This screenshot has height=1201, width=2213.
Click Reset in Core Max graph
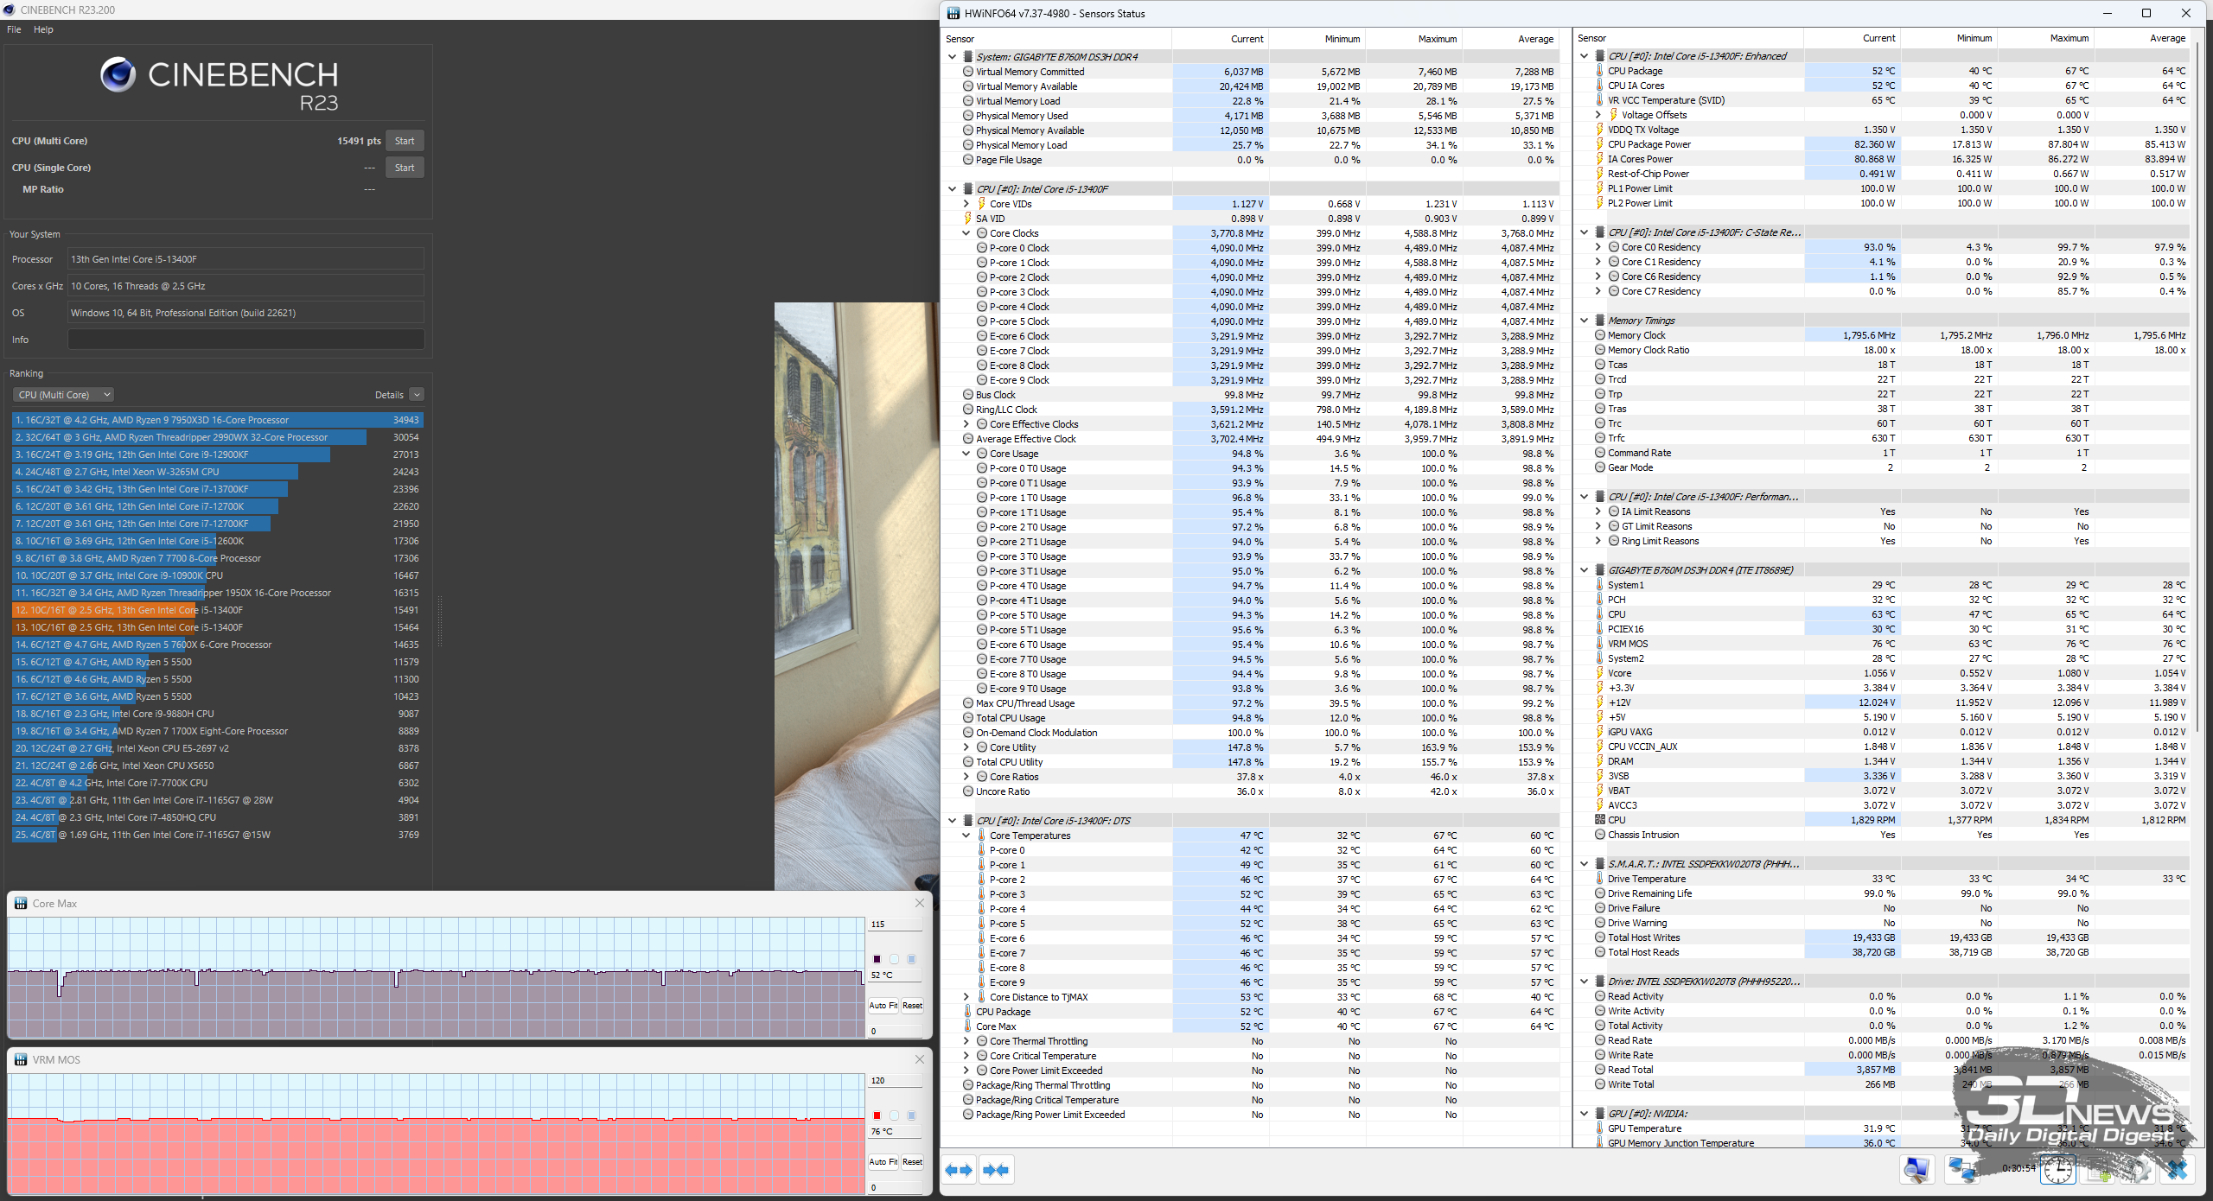pyautogui.click(x=913, y=1006)
